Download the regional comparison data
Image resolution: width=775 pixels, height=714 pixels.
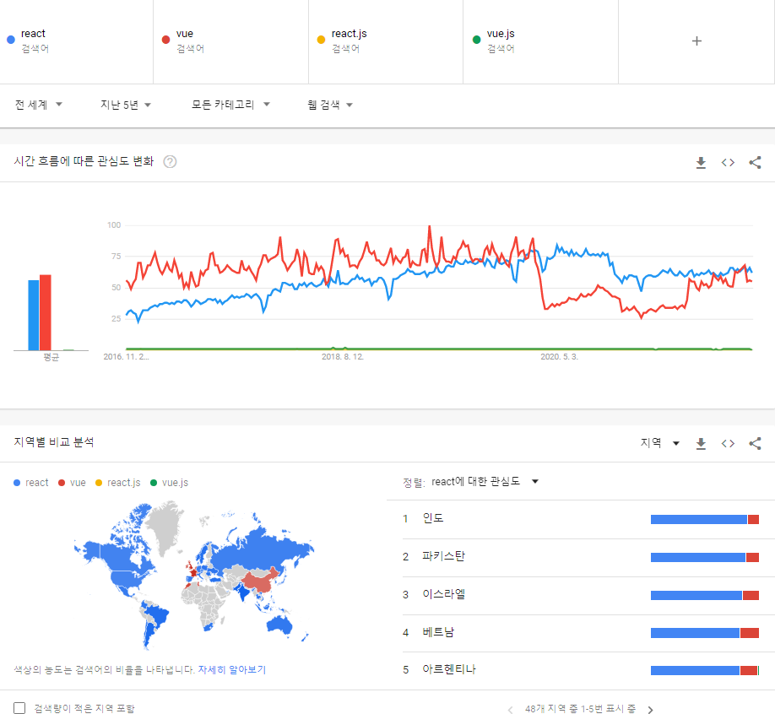[701, 444]
